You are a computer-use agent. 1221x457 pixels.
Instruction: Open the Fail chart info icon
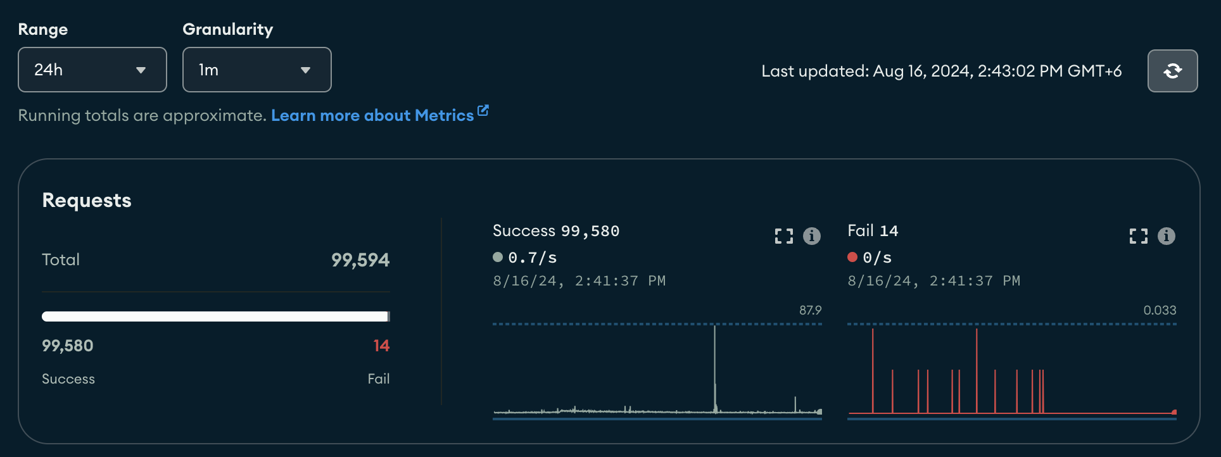1167,236
